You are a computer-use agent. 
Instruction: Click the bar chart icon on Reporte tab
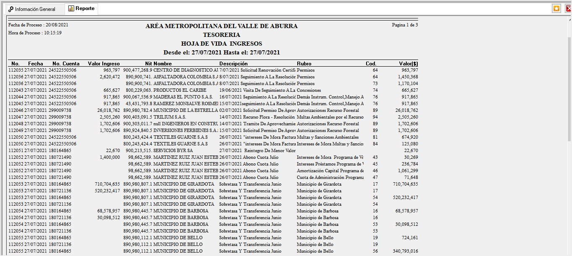[71, 8]
